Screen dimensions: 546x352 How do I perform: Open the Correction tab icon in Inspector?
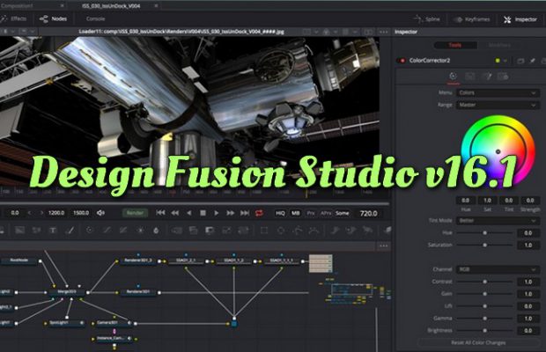tap(453, 77)
